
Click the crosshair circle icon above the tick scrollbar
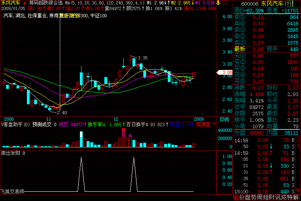298,138
